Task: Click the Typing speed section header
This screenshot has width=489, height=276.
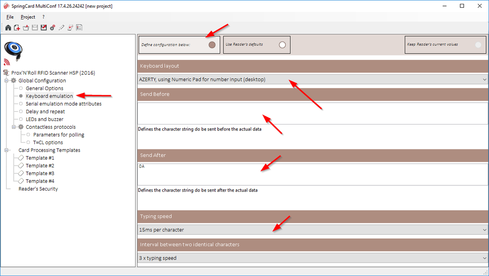Action: pos(313,216)
